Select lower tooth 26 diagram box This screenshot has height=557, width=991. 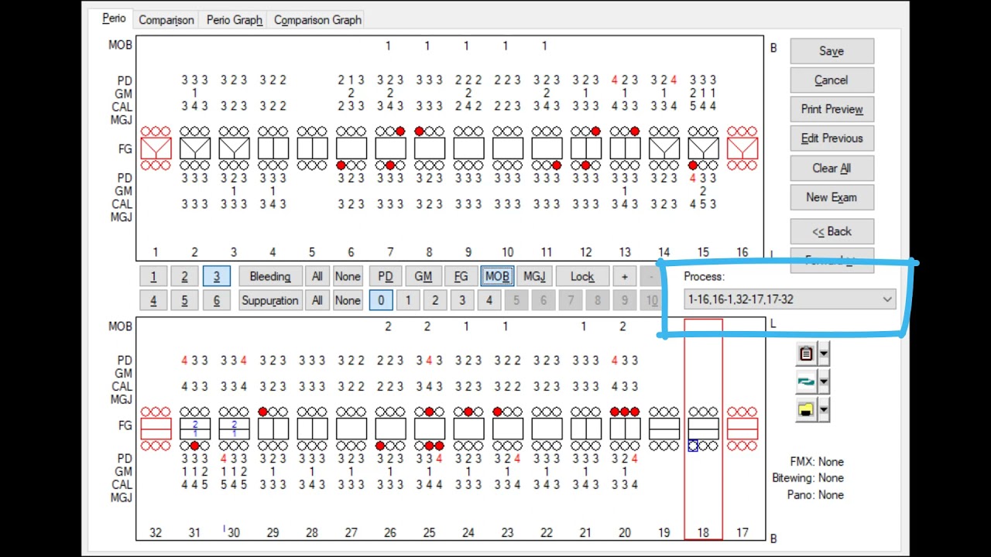click(390, 429)
